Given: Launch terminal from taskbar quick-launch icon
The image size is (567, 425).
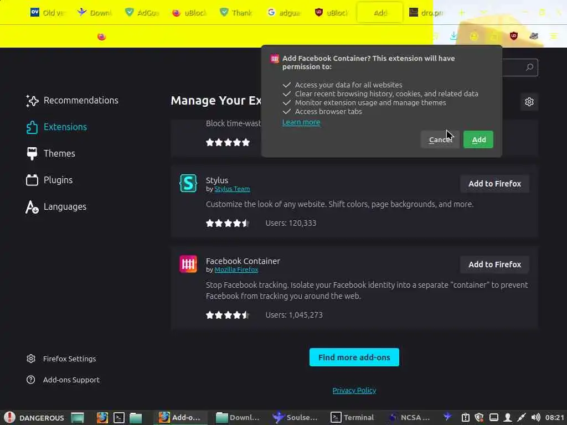Looking at the screenshot, I should click(x=119, y=417).
